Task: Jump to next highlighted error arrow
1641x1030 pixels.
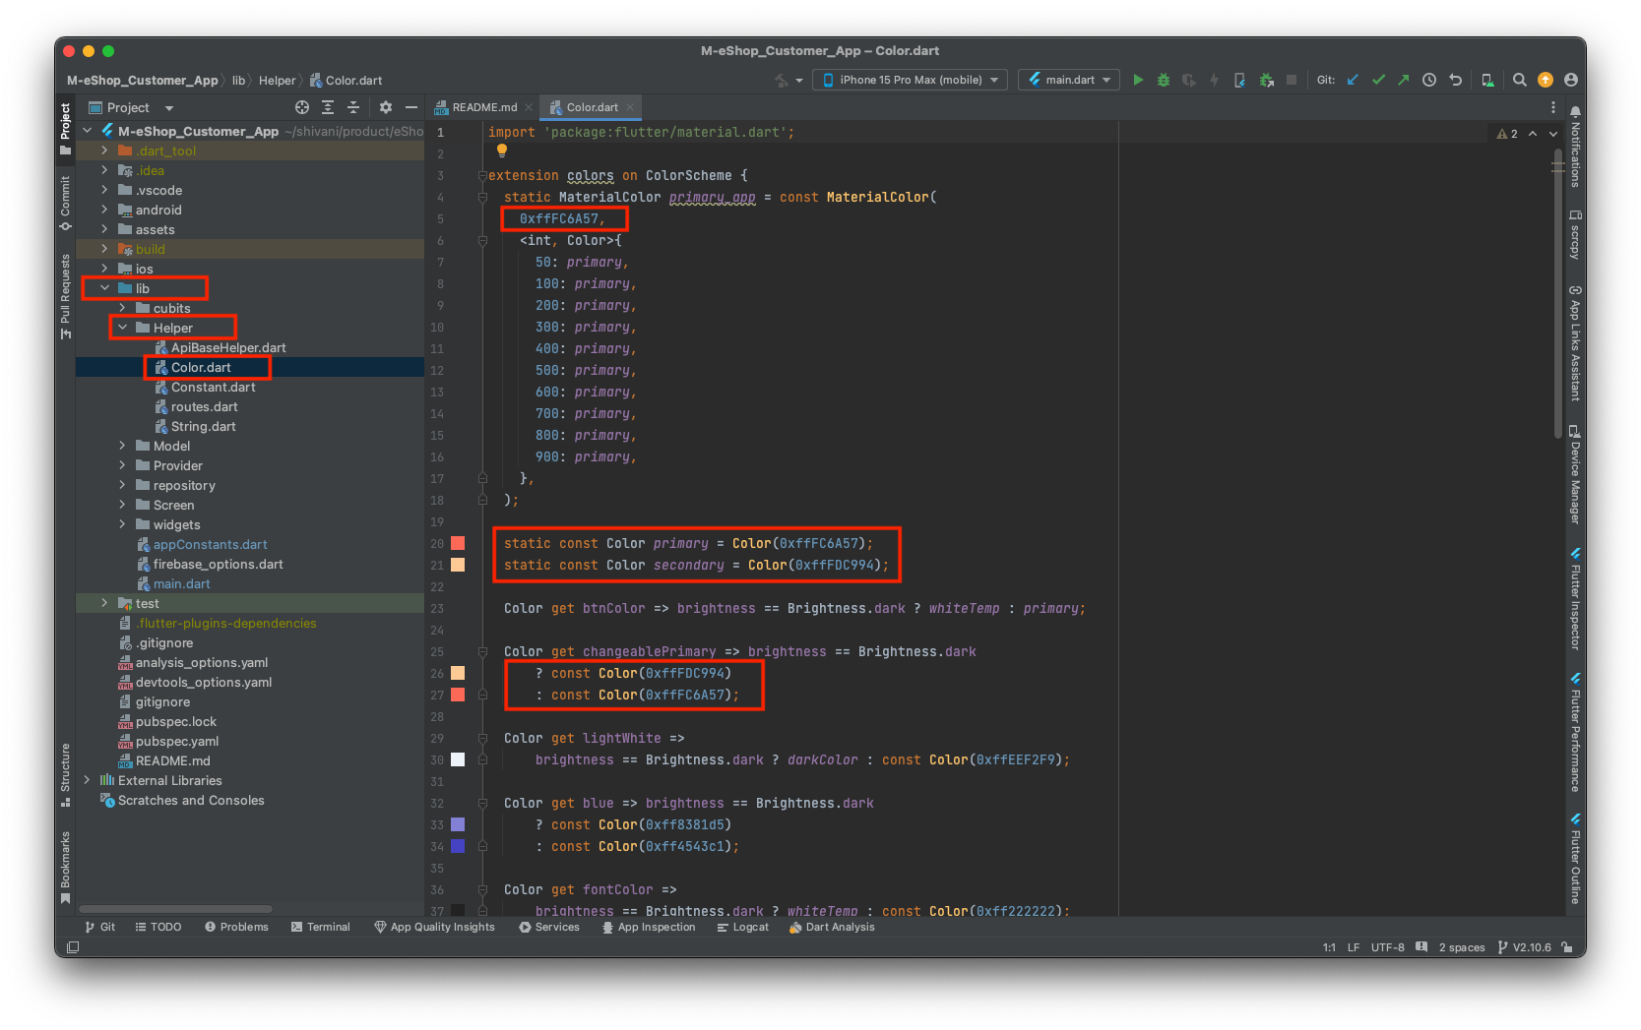Action: [x=1553, y=134]
